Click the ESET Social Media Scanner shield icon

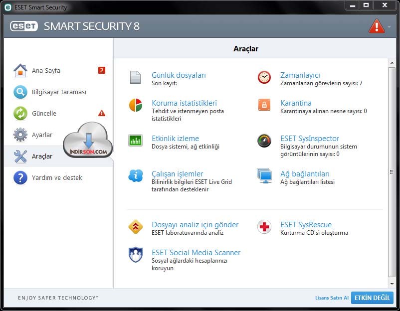pos(136,254)
